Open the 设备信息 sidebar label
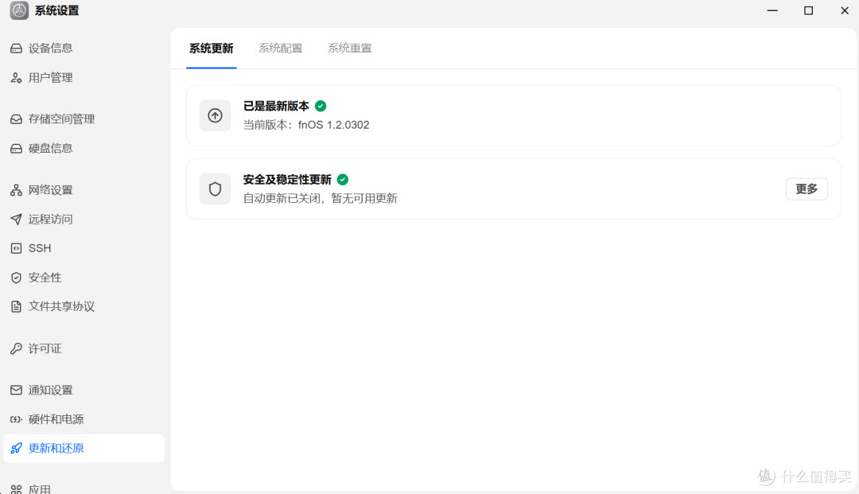This screenshot has width=859, height=494. pyautogui.click(x=50, y=49)
